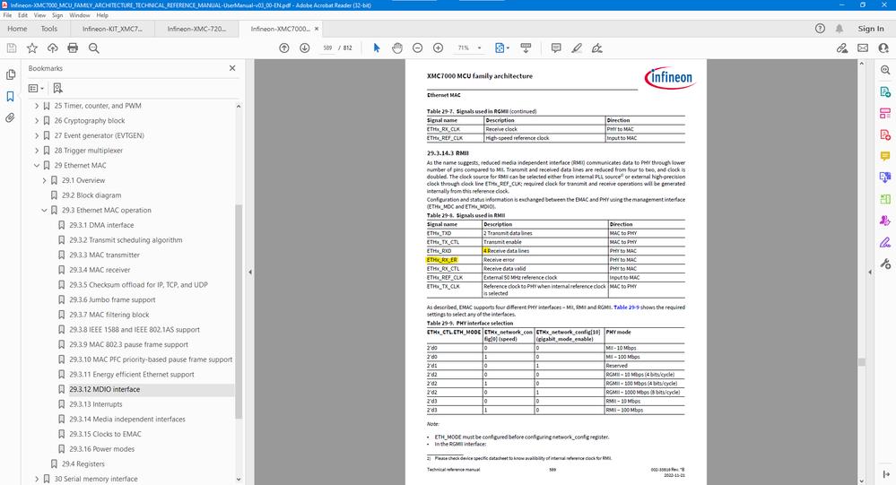The width and height of the screenshot is (896, 485).
Task: Expand bookmark 28 Trigger multiplexer
Action: click(x=37, y=151)
